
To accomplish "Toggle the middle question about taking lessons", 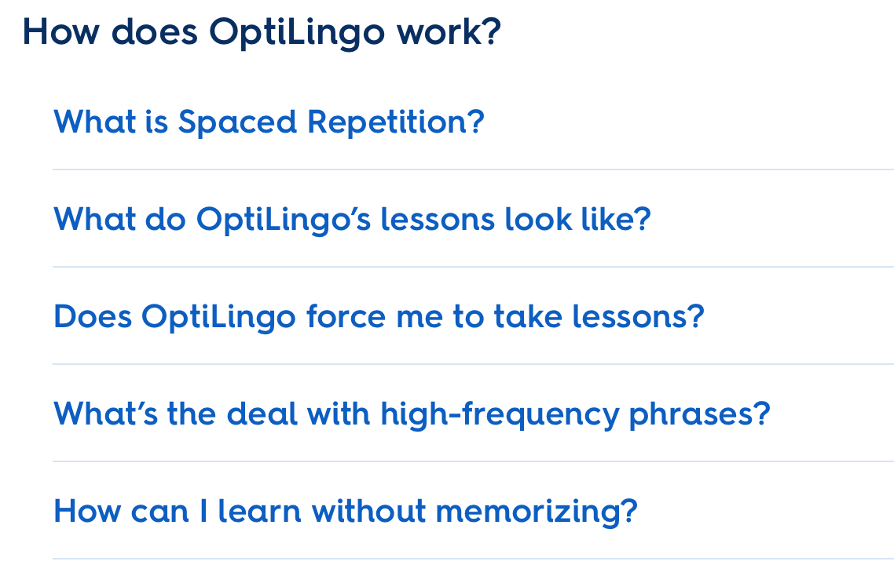I will pyautogui.click(x=379, y=317).
